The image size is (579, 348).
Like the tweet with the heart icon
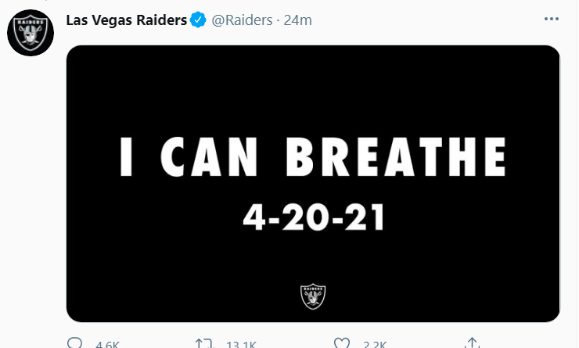click(x=341, y=343)
